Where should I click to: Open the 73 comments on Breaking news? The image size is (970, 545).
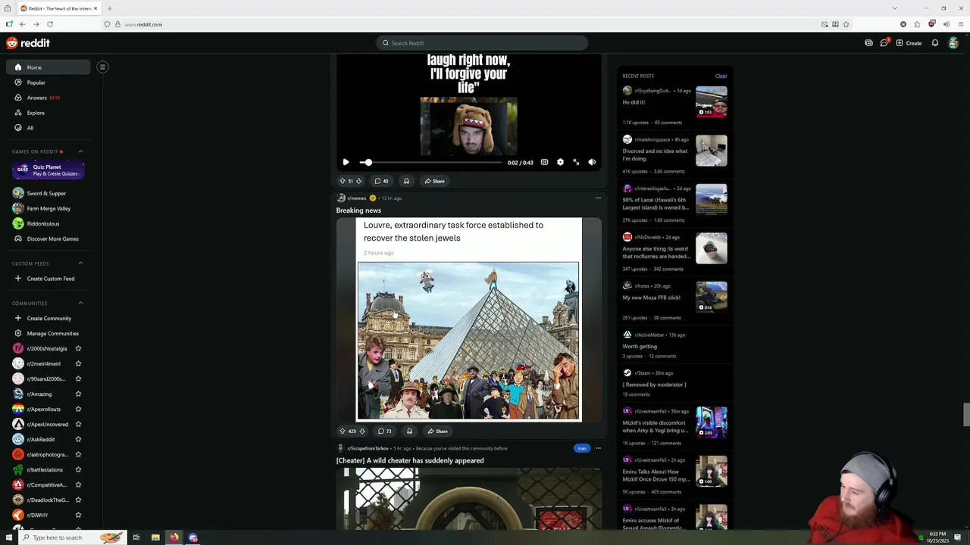point(385,431)
